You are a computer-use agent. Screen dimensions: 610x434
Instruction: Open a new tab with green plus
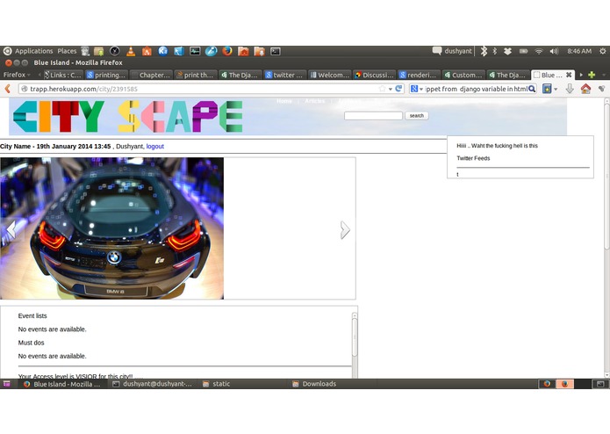592,75
